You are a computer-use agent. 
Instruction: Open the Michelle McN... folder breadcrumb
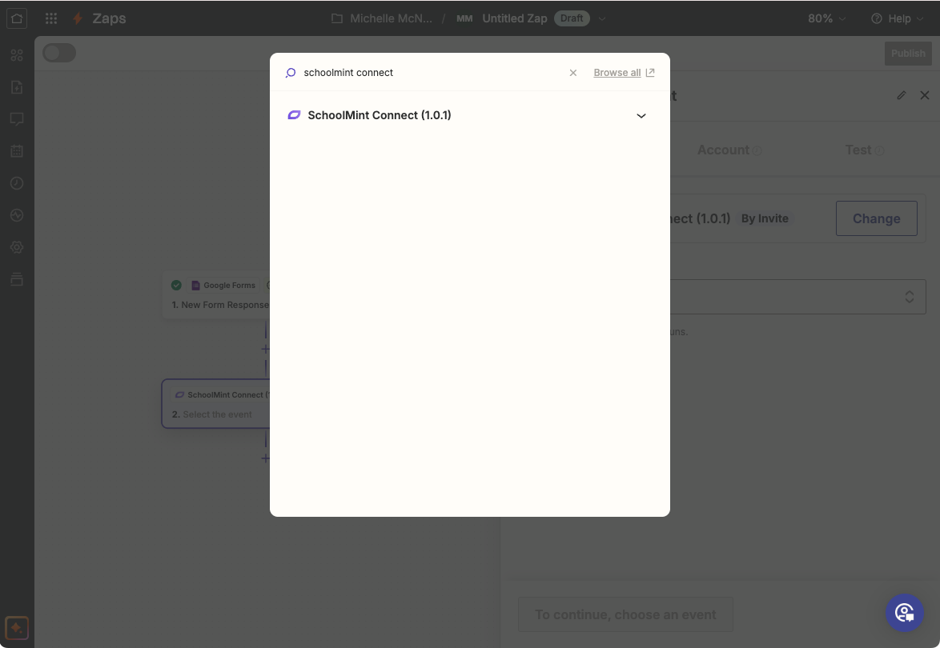coord(391,18)
